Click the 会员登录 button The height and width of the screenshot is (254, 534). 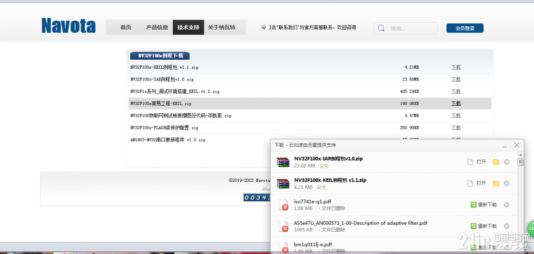click(x=465, y=28)
